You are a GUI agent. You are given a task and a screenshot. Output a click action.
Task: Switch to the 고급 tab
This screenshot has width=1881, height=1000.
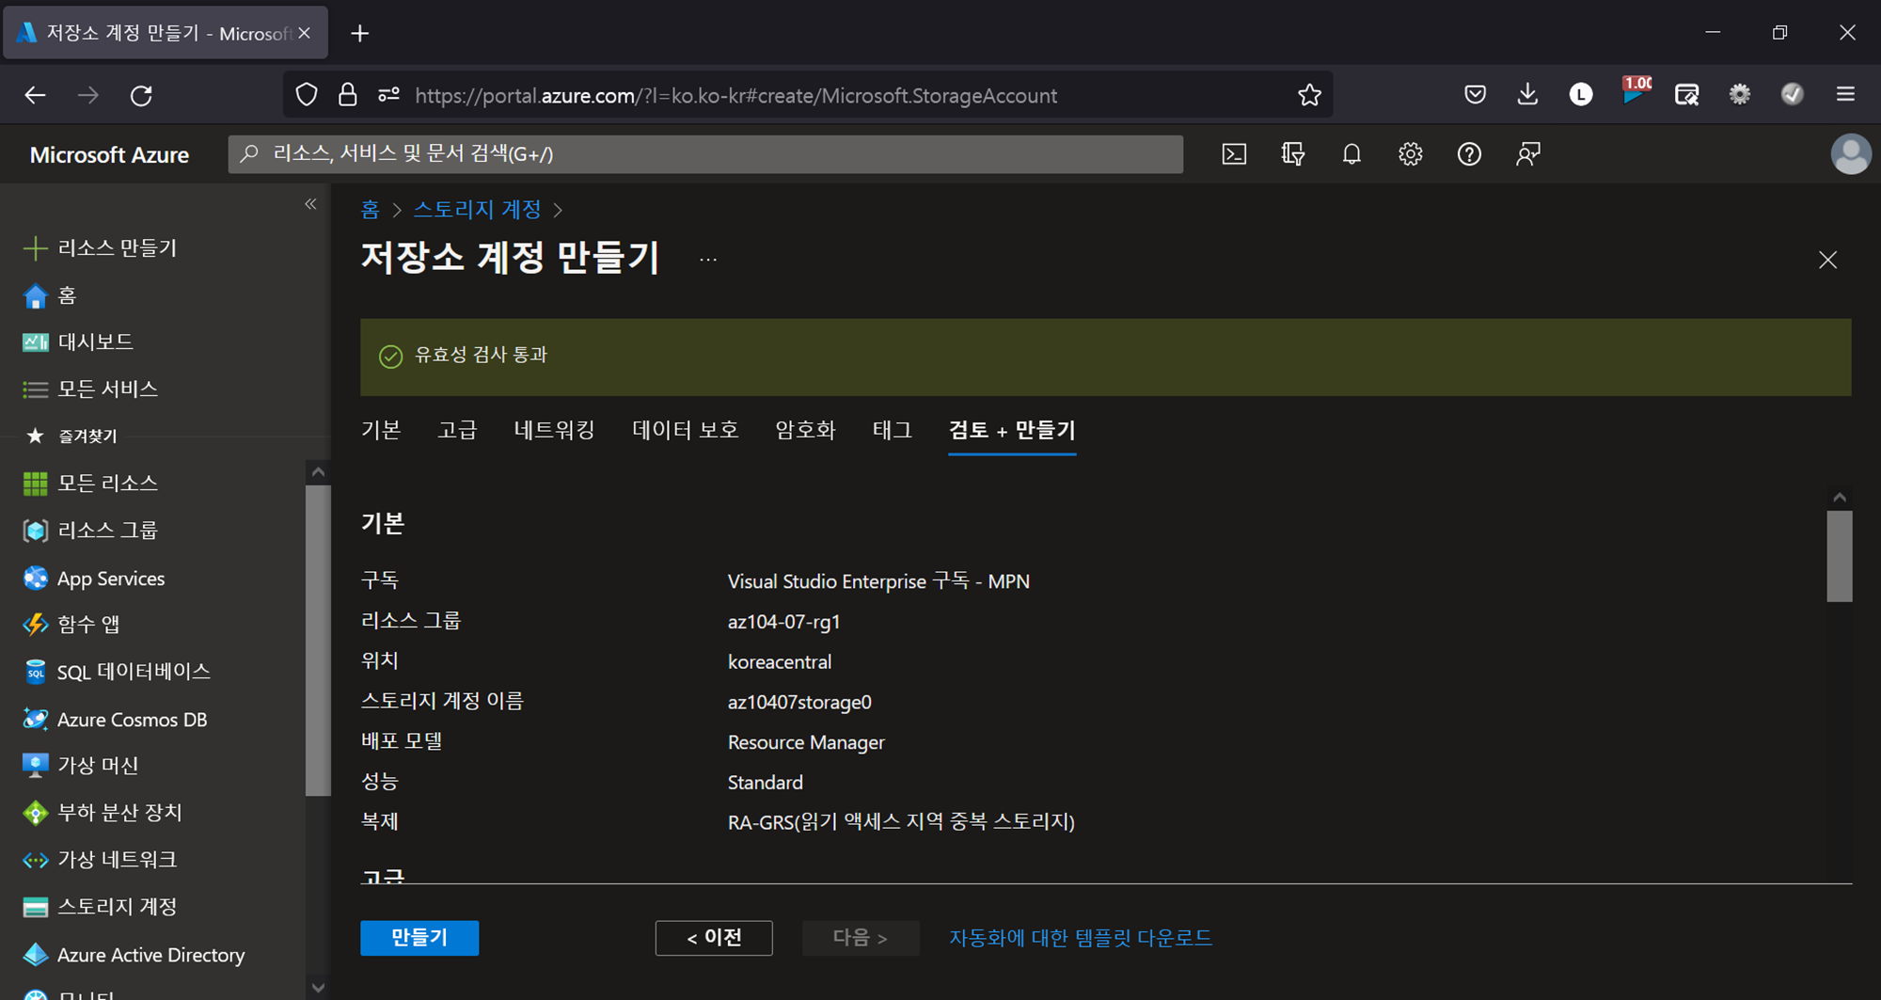coord(457,430)
